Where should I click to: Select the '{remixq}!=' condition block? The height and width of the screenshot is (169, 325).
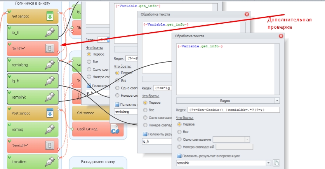click(33, 146)
